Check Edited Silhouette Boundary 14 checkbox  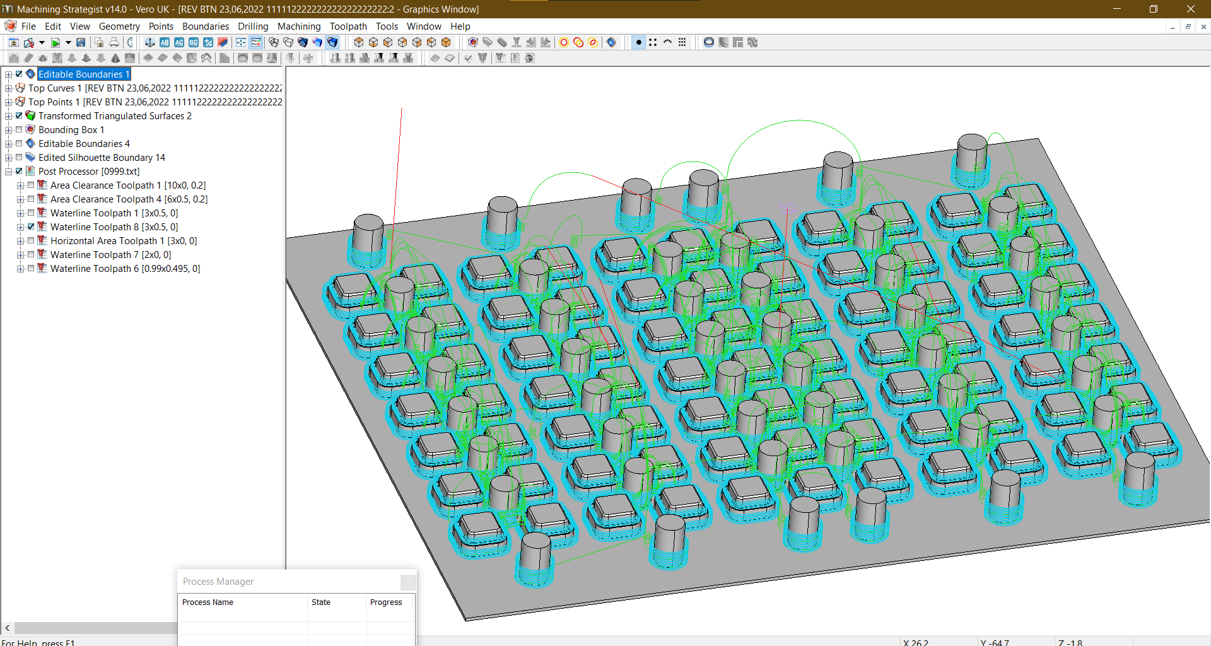pyautogui.click(x=19, y=157)
